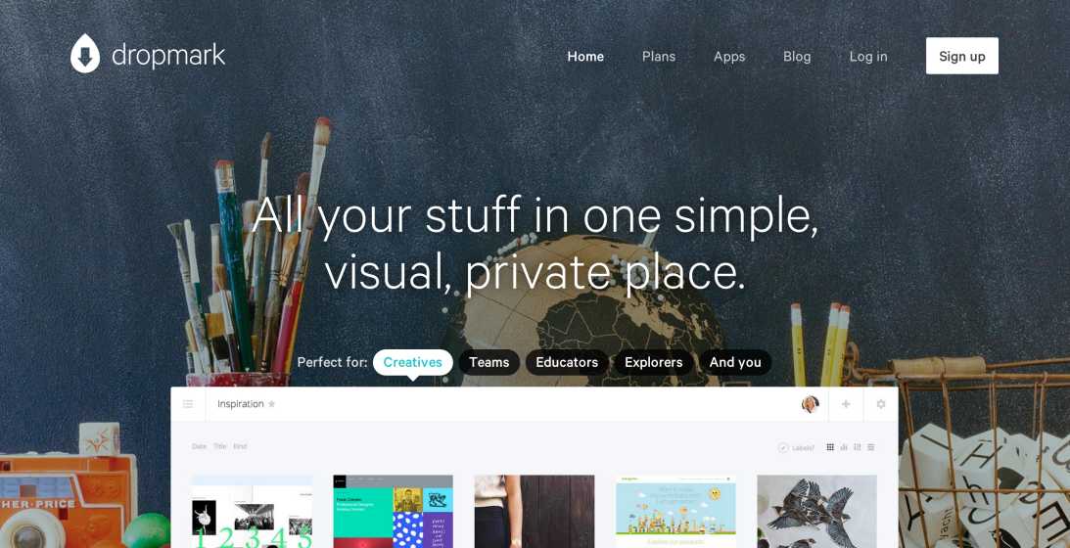Click the Dropmark droplet logo icon
This screenshot has width=1070, height=548.
click(x=85, y=53)
